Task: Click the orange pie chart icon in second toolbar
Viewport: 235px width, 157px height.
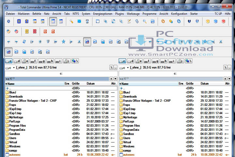Action: (x=8, y=31)
